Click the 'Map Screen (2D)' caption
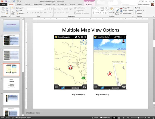The height and width of the screenshot is (119, 155). [x=78, y=95]
